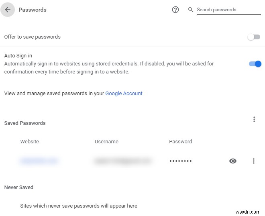
Task: Select the blurred saved username entry
Action: tap(122, 161)
